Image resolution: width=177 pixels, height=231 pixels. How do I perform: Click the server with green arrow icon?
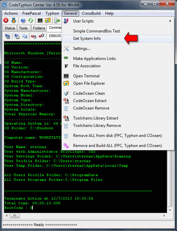pos(57,20)
